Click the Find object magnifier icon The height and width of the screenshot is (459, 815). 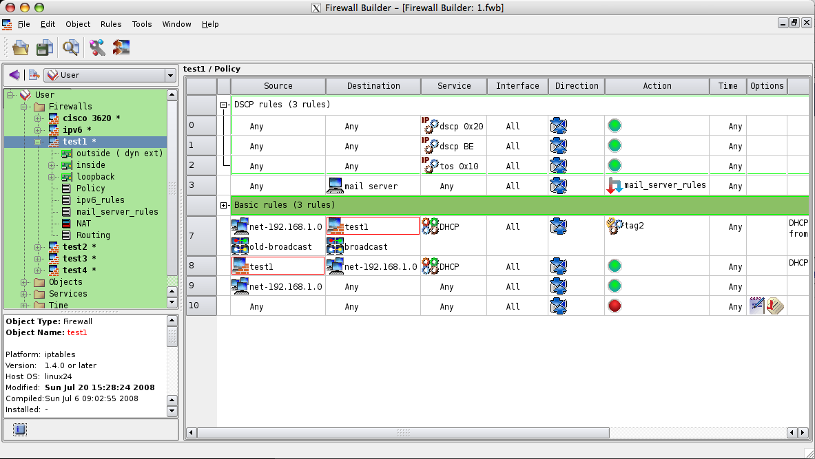[71, 47]
